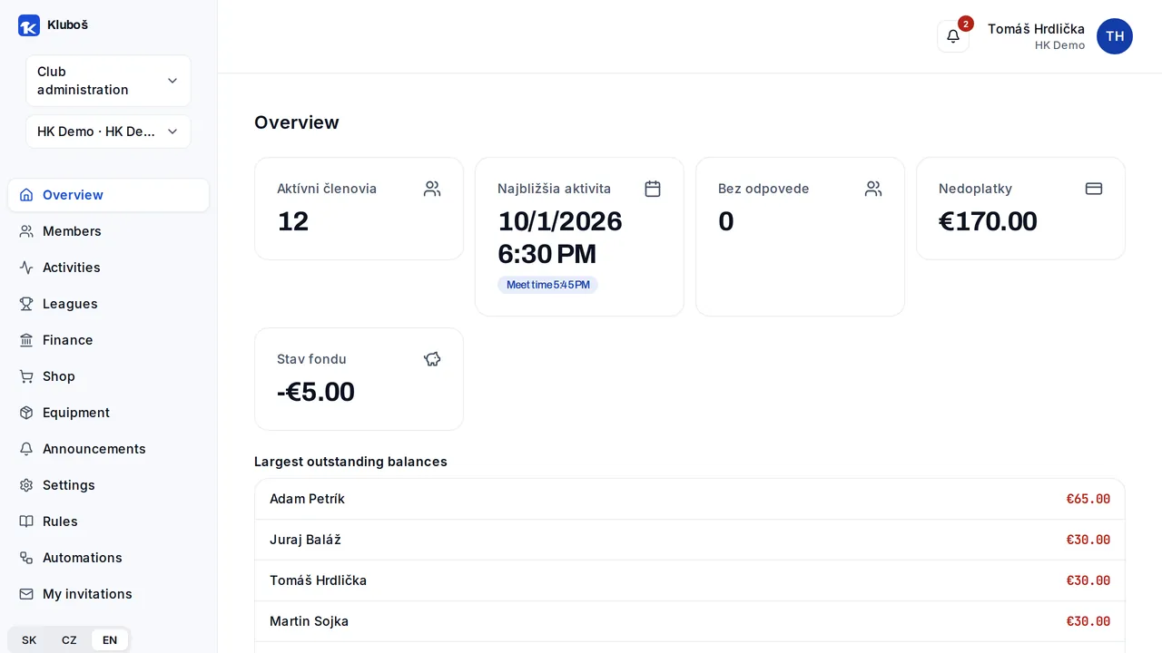Click the trophy icon beside Leagues
The height and width of the screenshot is (653, 1162).
pos(26,304)
